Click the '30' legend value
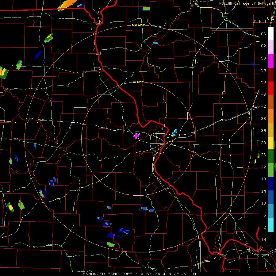This screenshot has width=276, height=276. 263,143
